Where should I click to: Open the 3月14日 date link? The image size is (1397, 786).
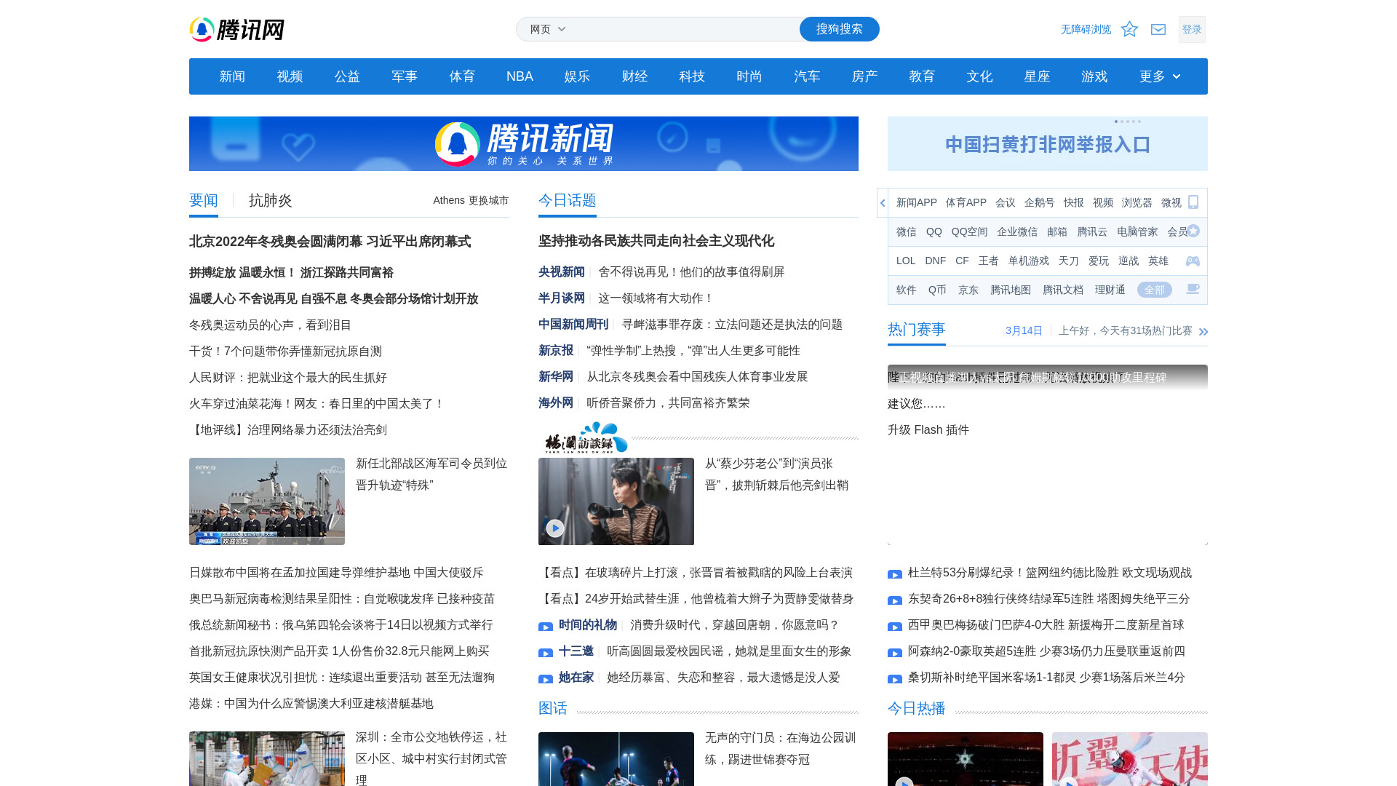pyautogui.click(x=1024, y=330)
